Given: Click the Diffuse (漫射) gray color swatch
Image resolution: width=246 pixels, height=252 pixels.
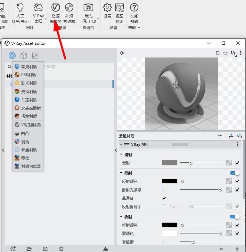Looking at the screenshot, I should pos(169,163).
